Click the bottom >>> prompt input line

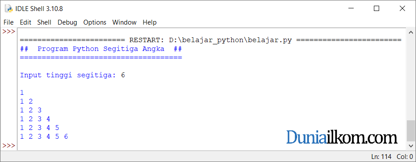[x=212, y=145]
